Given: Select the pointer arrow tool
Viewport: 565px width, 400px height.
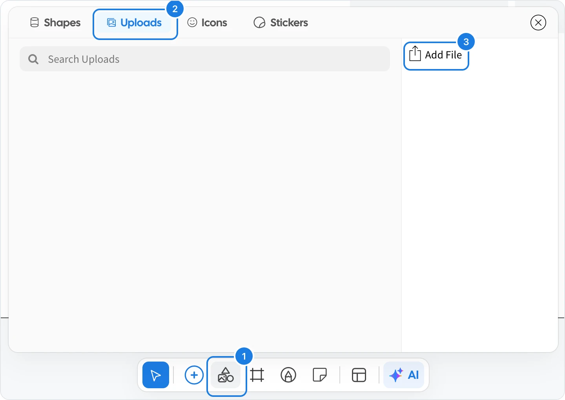Looking at the screenshot, I should pos(156,375).
